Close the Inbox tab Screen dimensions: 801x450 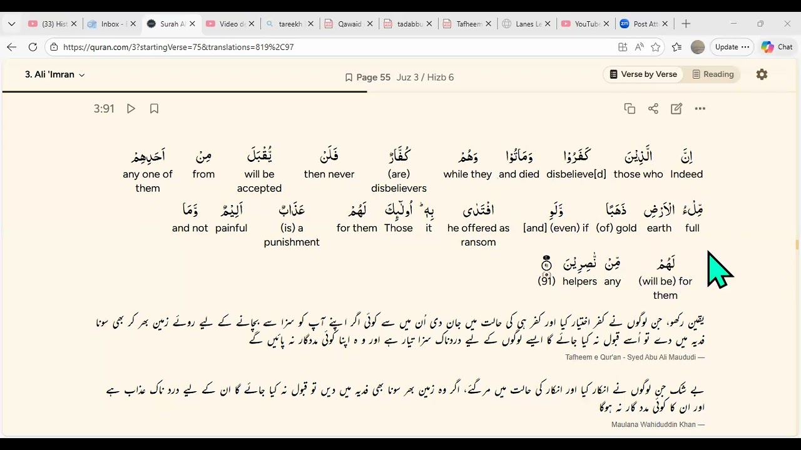pyautogui.click(x=133, y=24)
